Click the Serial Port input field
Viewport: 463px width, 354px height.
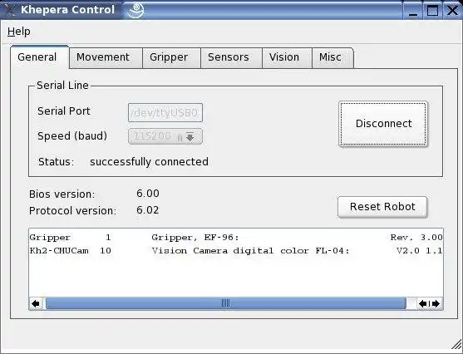pyautogui.click(x=165, y=112)
